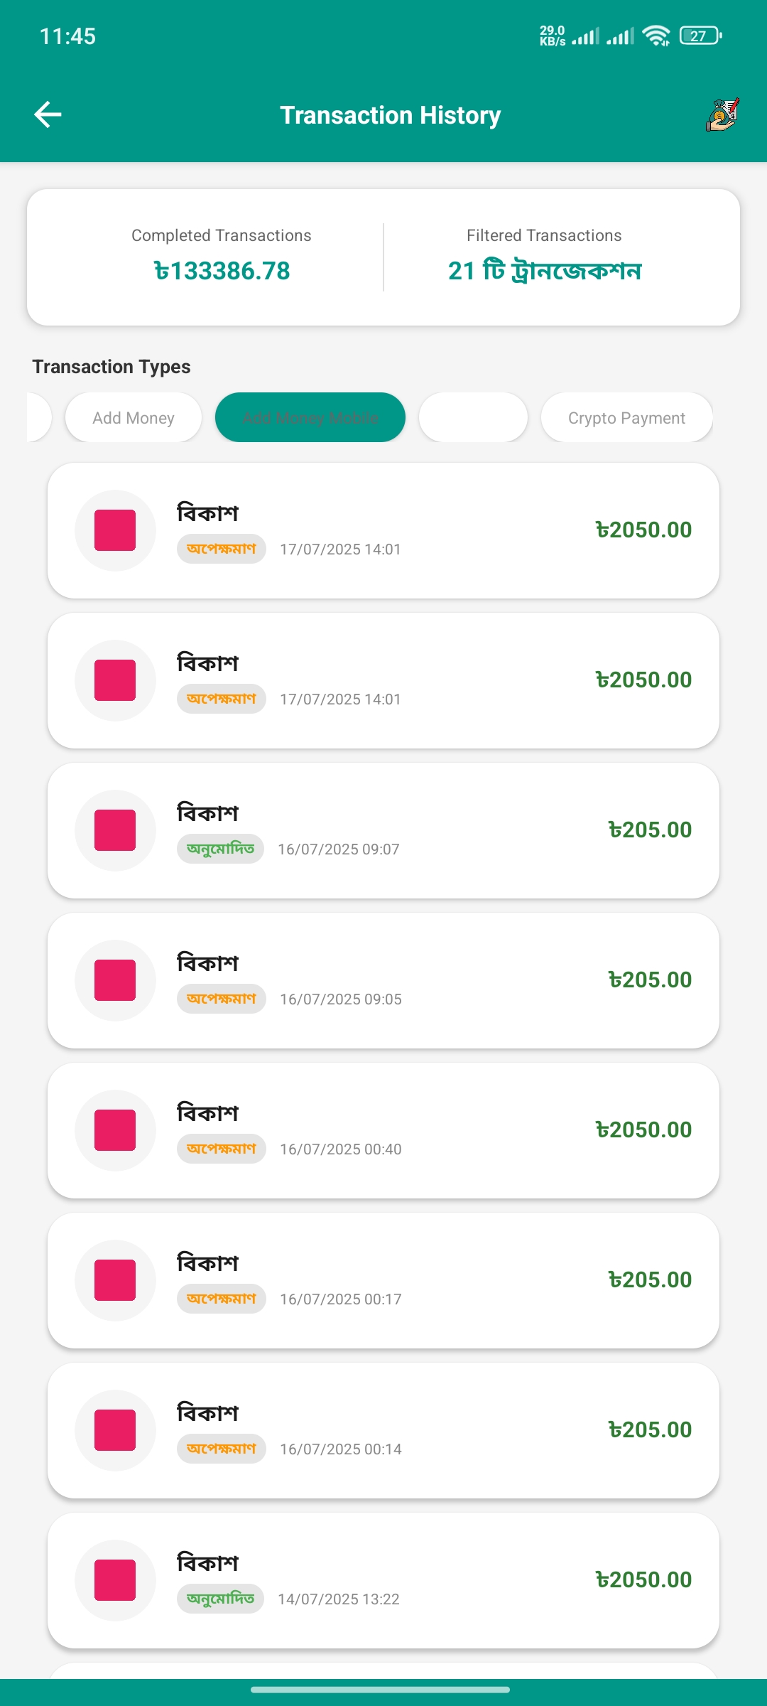
Task: Select the blank chip before Crypto Payment
Action: click(x=473, y=418)
